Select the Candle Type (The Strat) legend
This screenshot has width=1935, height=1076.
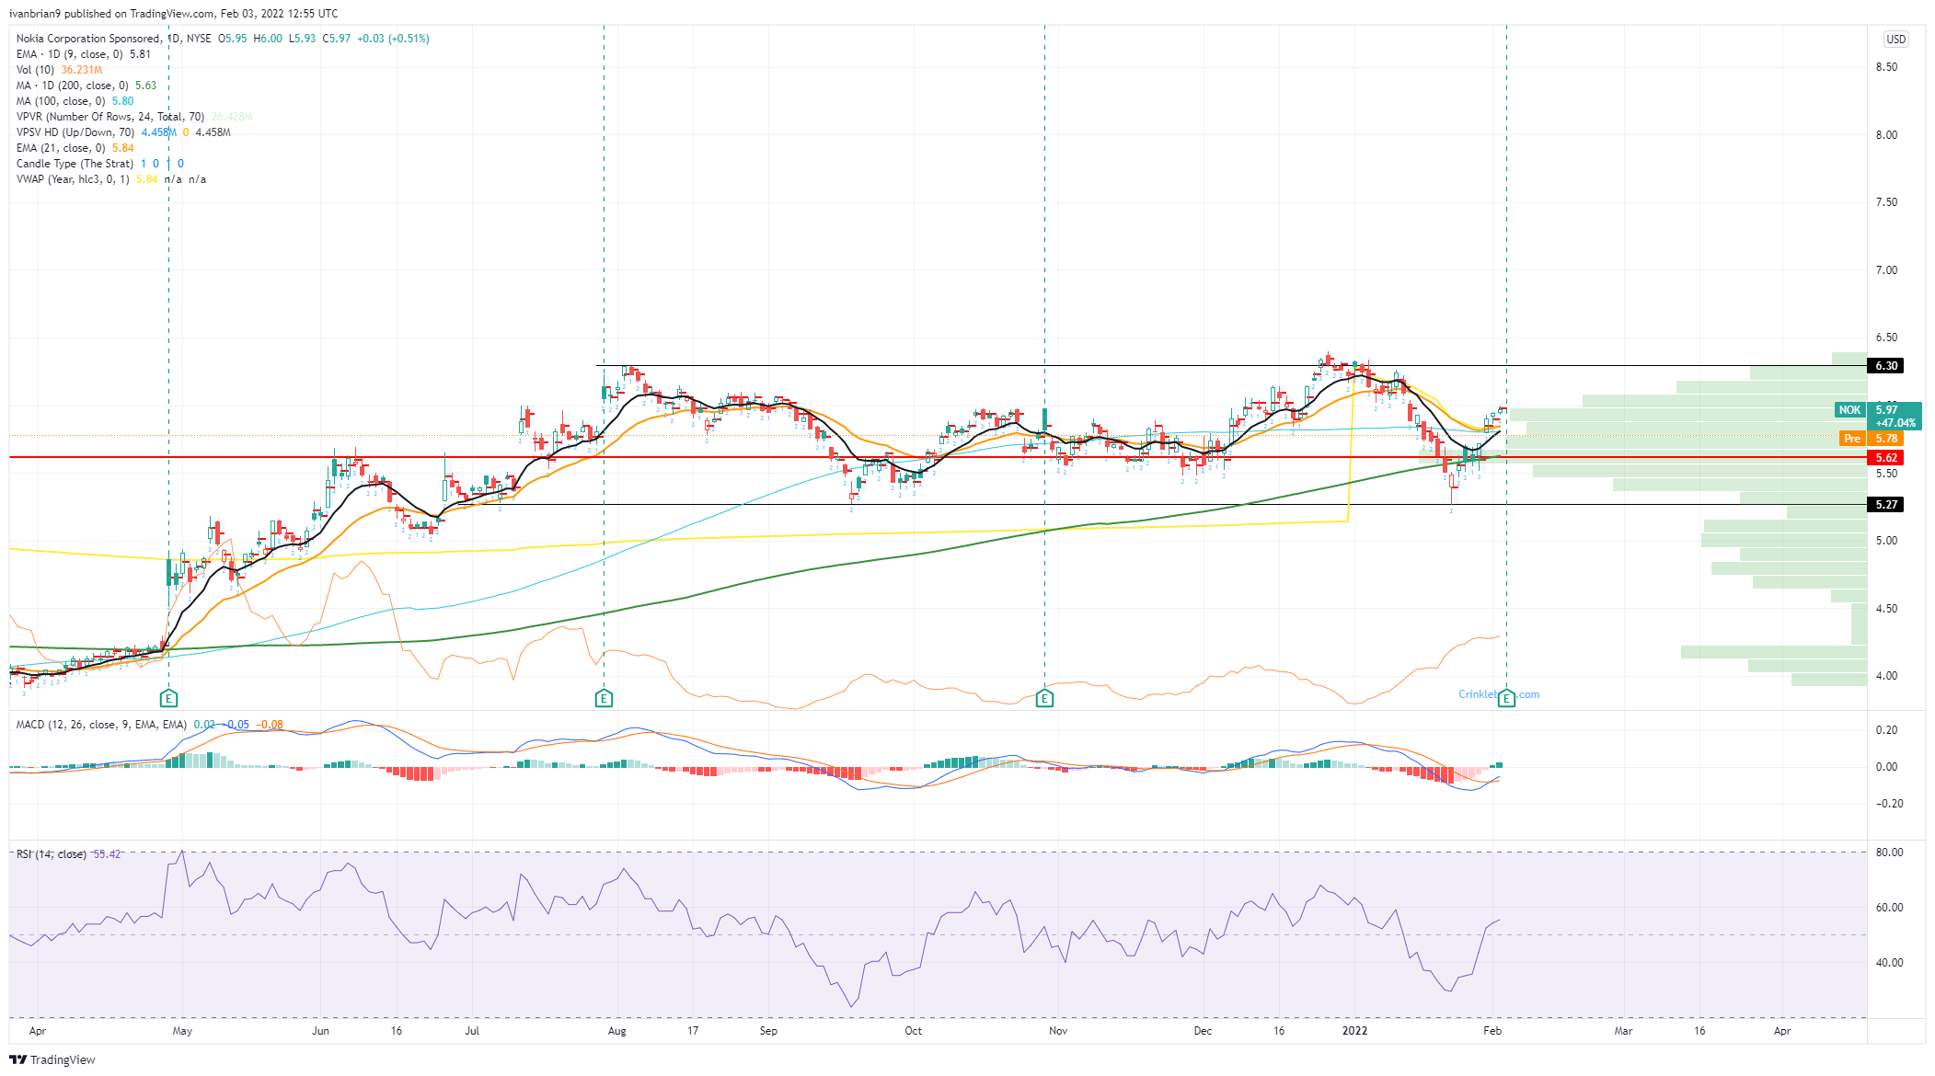coord(74,163)
